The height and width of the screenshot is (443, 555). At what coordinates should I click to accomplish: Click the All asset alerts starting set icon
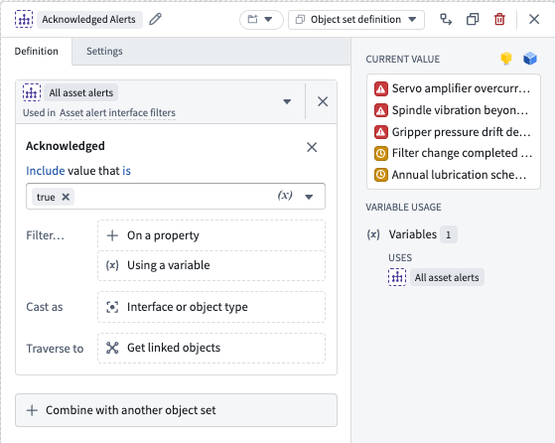(x=32, y=92)
